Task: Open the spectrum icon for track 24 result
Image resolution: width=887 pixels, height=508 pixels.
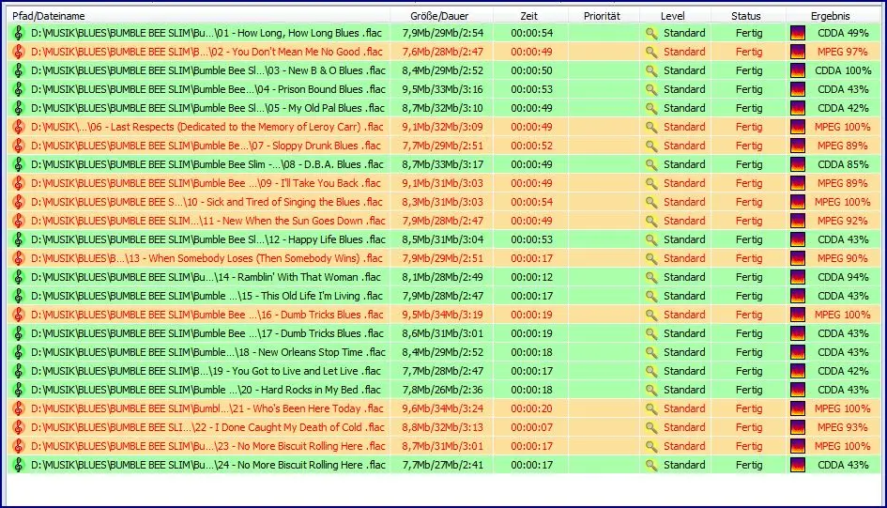Action: click(798, 465)
